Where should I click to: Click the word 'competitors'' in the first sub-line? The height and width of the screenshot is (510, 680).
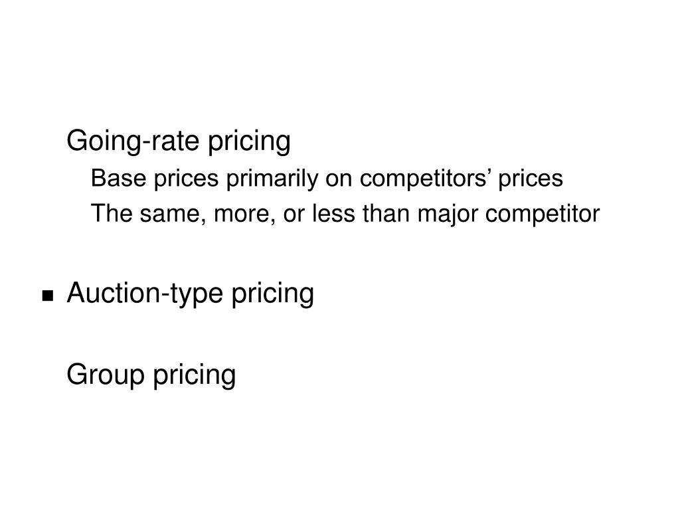pyautogui.click(x=425, y=179)
